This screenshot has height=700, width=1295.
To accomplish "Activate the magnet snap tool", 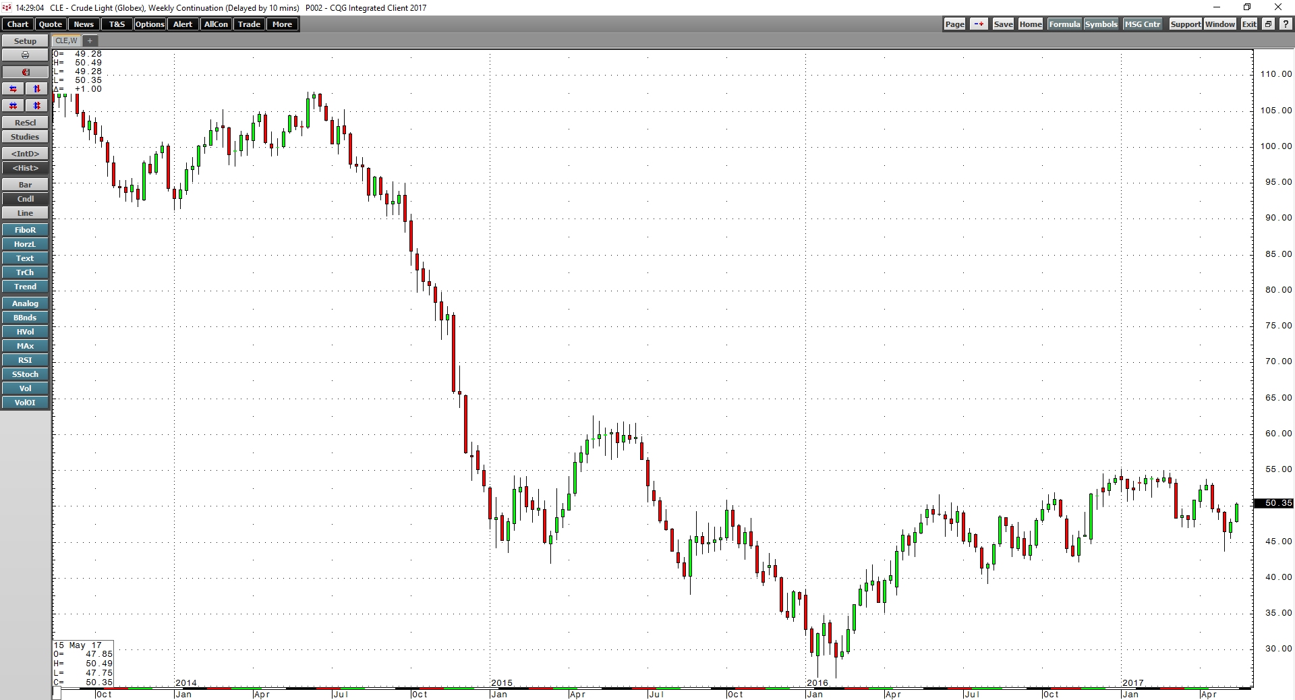I will (x=25, y=71).
